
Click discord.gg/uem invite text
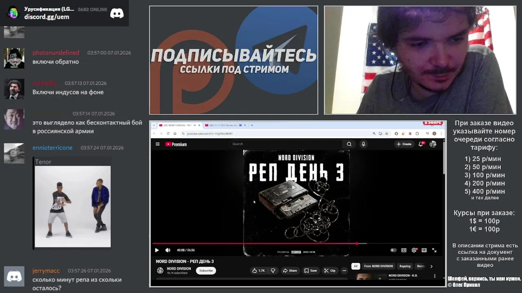(46, 17)
